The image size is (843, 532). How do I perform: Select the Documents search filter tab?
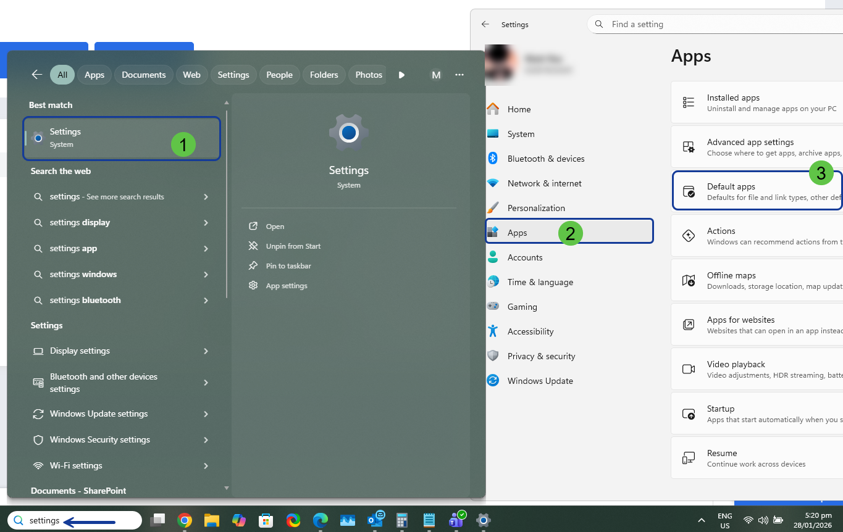click(x=143, y=75)
